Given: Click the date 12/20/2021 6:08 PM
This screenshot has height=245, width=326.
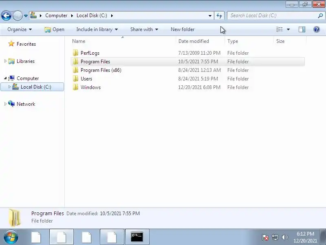Looking at the screenshot, I should point(199,87).
